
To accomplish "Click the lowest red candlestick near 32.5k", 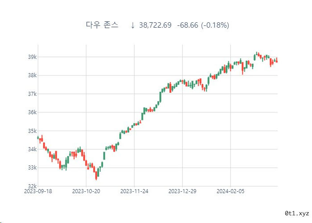I will tap(96, 175).
